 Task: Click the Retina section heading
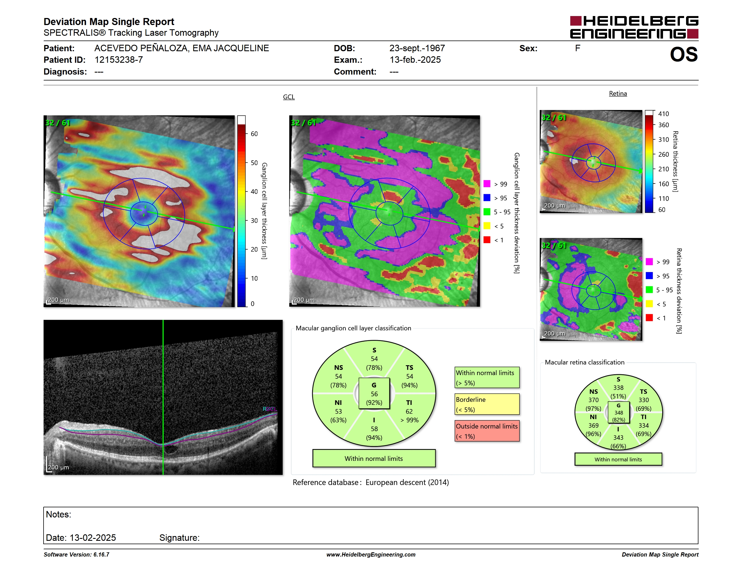tap(618, 93)
